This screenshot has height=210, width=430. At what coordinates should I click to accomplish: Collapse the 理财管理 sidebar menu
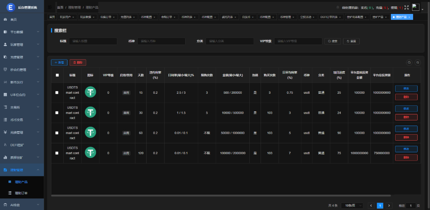pyautogui.click(x=22, y=170)
